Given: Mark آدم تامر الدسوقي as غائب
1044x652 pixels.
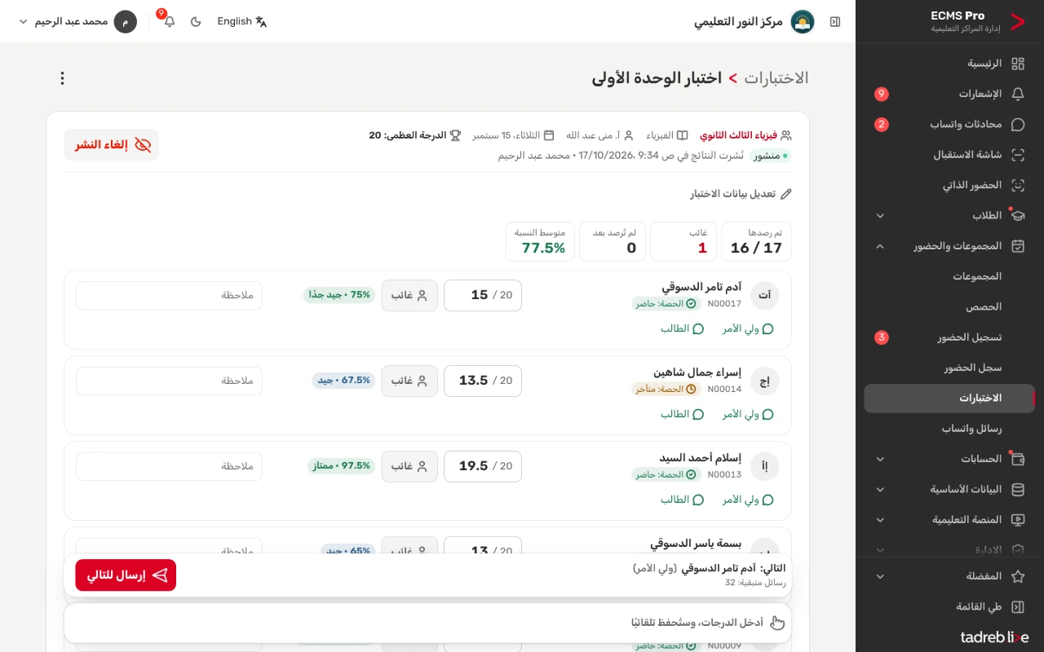Looking at the screenshot, I should (409, 295).
